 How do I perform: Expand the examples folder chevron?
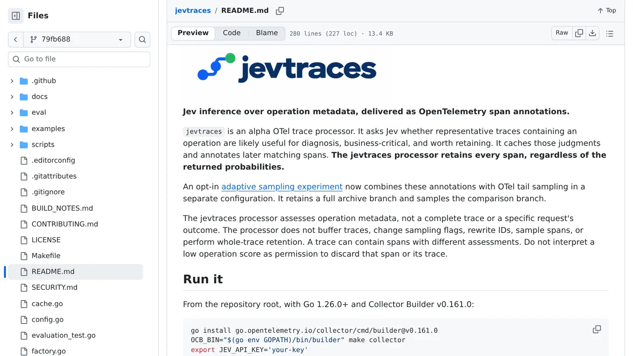[x=12, y=129]
